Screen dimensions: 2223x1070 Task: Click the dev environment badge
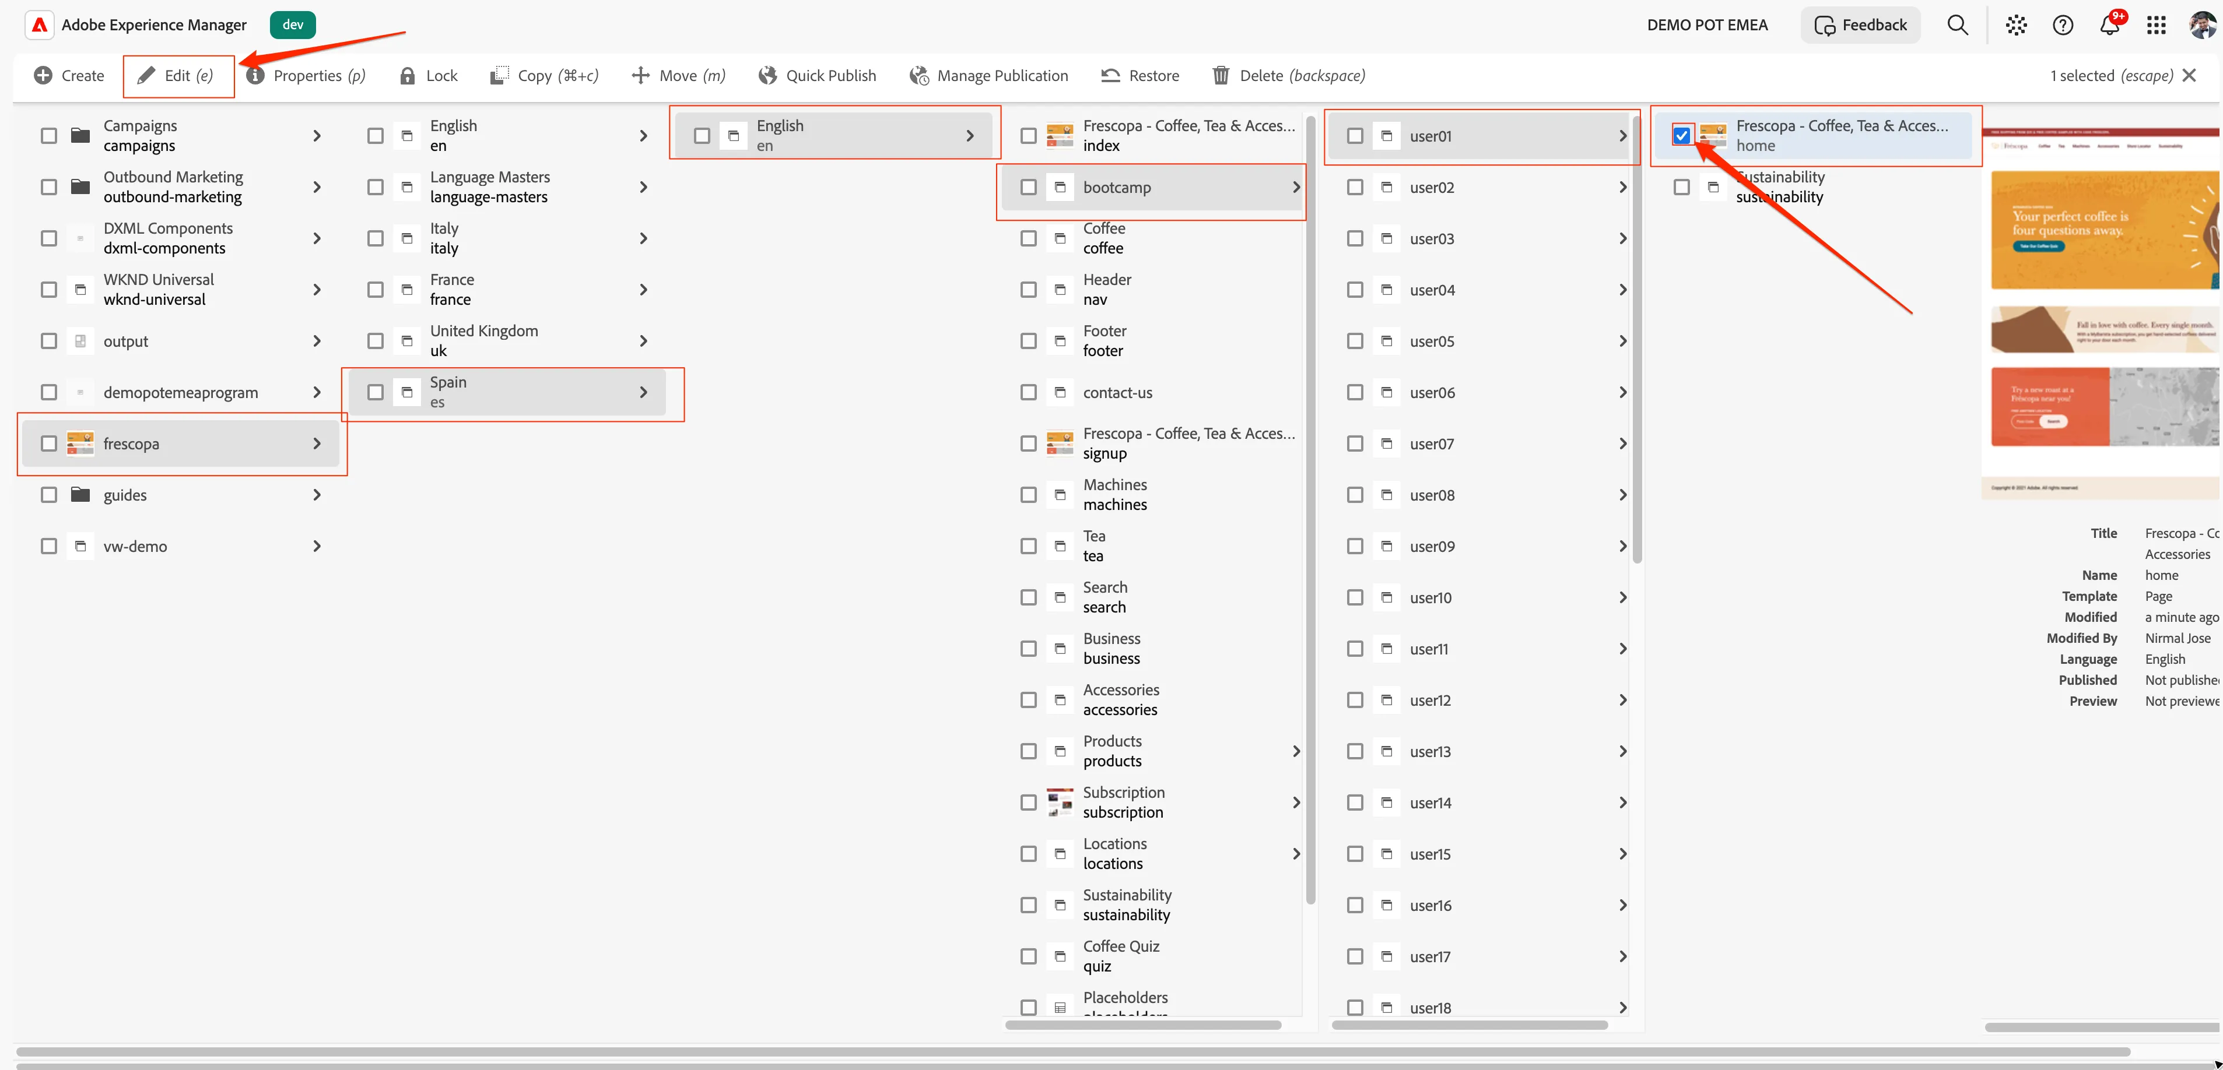click(293, 25)
